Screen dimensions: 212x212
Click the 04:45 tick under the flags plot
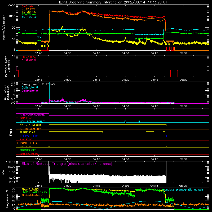tap(154, 159)
